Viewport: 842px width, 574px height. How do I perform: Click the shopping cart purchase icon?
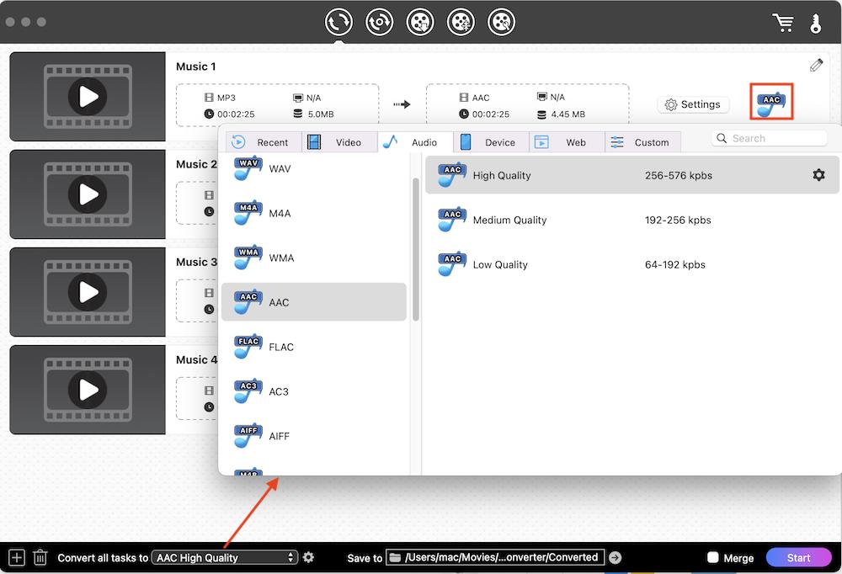(783, 23)
